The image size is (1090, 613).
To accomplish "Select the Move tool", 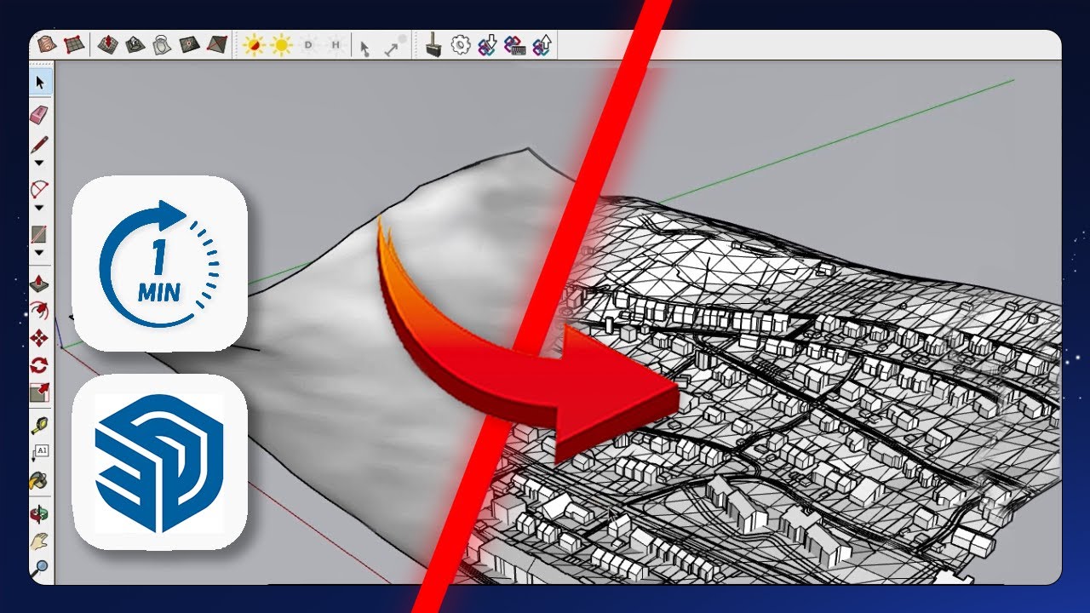I will [x=39, y=339].
